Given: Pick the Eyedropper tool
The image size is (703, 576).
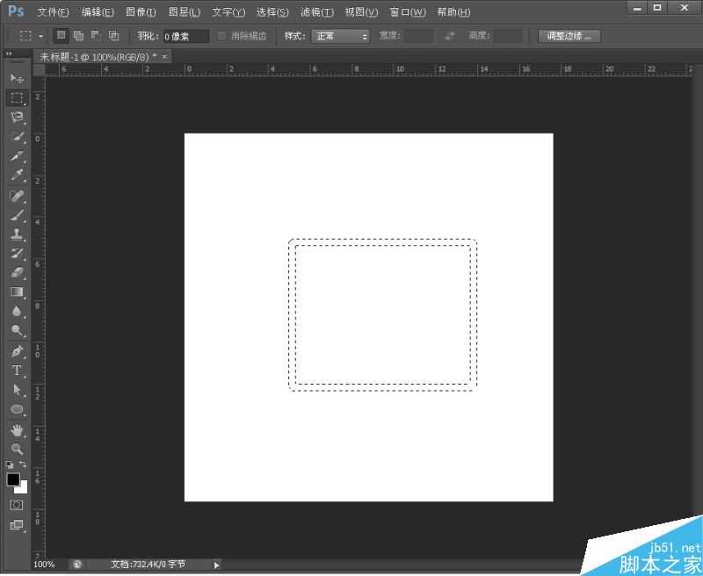Looking at the screenshot, I should point(17,176).
